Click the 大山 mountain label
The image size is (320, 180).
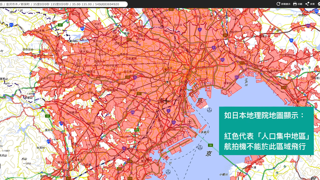24,159
